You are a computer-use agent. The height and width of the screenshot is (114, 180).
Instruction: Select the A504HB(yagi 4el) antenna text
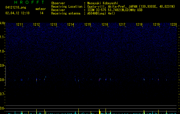pyautogui.click(x=101, y=13)
